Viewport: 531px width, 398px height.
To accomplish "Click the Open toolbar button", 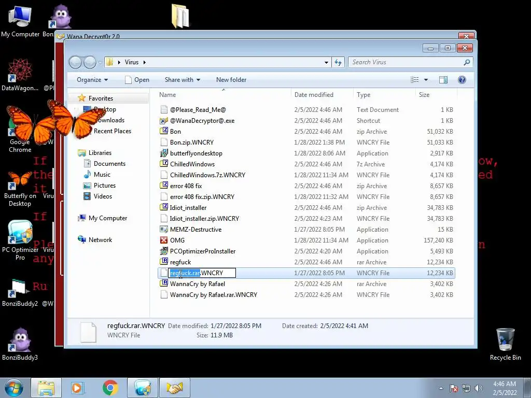I will tap(137, 80).
